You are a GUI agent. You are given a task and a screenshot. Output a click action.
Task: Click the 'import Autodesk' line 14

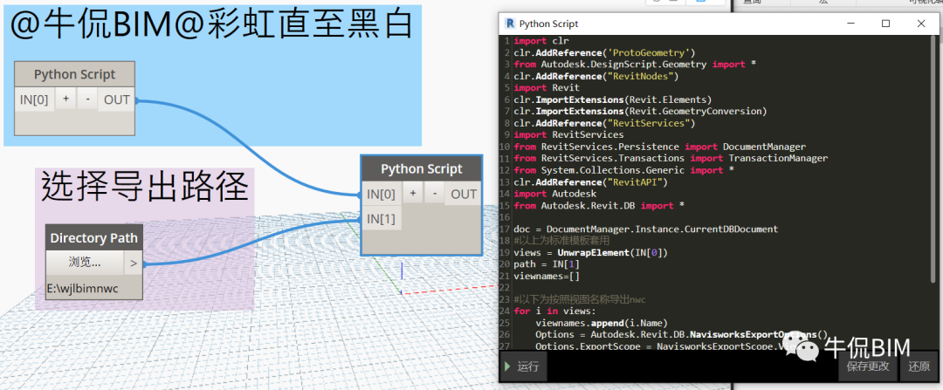pyautogui.click(x=554, y=194)
